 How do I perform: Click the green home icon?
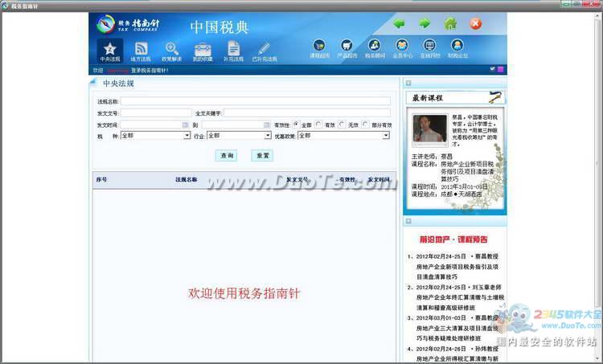pos(450,24)
